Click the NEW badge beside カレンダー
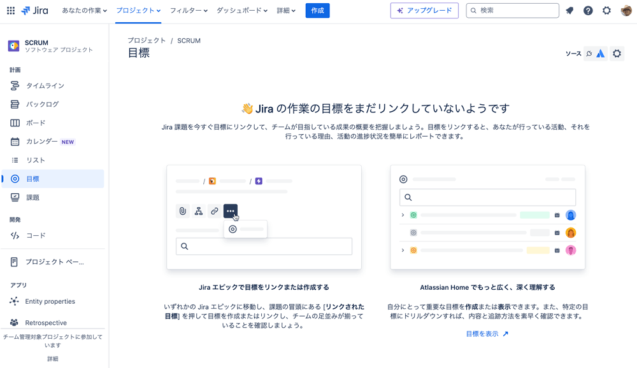 tap(68, 142)
